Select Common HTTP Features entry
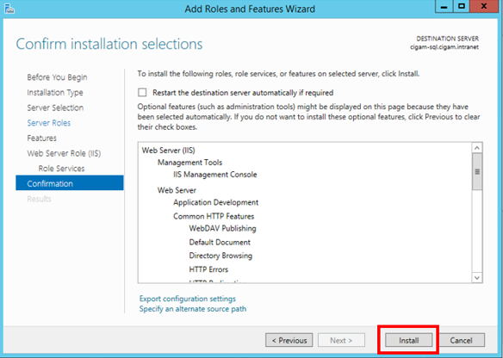This screenshot has width=503, height=358. coord(214,216)
